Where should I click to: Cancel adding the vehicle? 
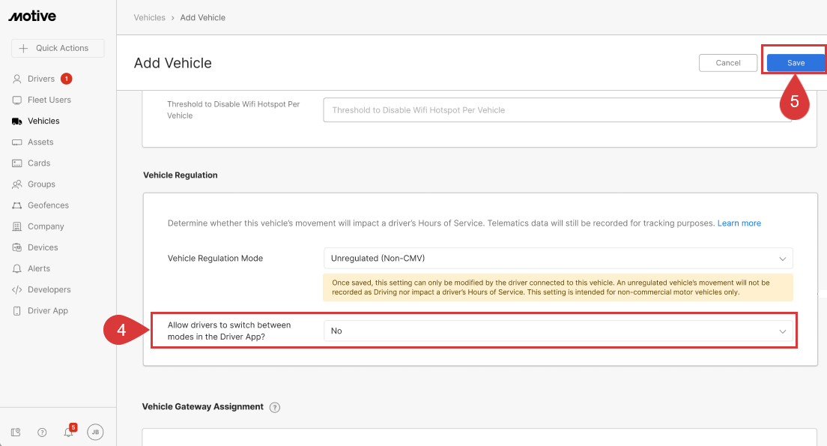point(728,63)
